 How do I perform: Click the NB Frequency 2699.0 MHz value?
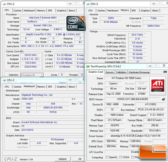pos(154,26)
